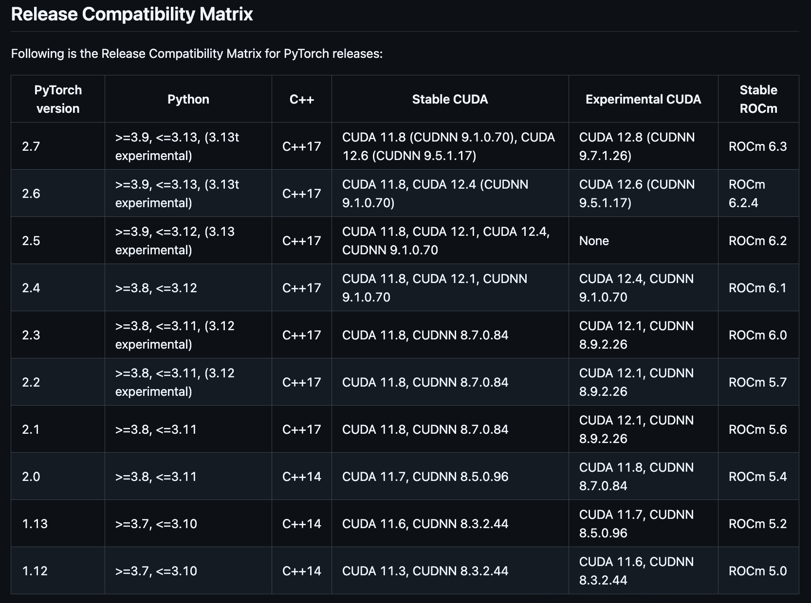Screen dimensions: 811x603
Task: Click '>=3.9, <=3.12, (3.13 experimental)' cell
Action: pos(188,241)
